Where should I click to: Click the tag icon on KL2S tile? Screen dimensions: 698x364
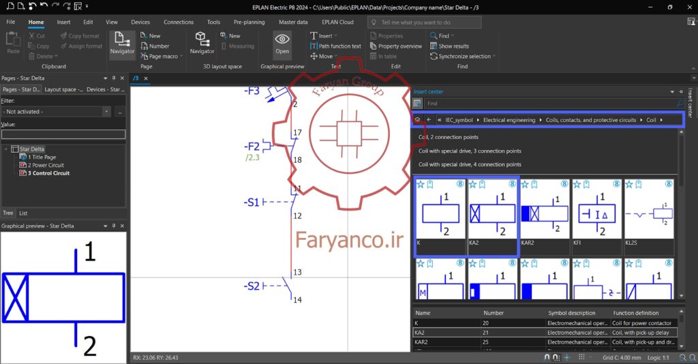pos(638,184)
